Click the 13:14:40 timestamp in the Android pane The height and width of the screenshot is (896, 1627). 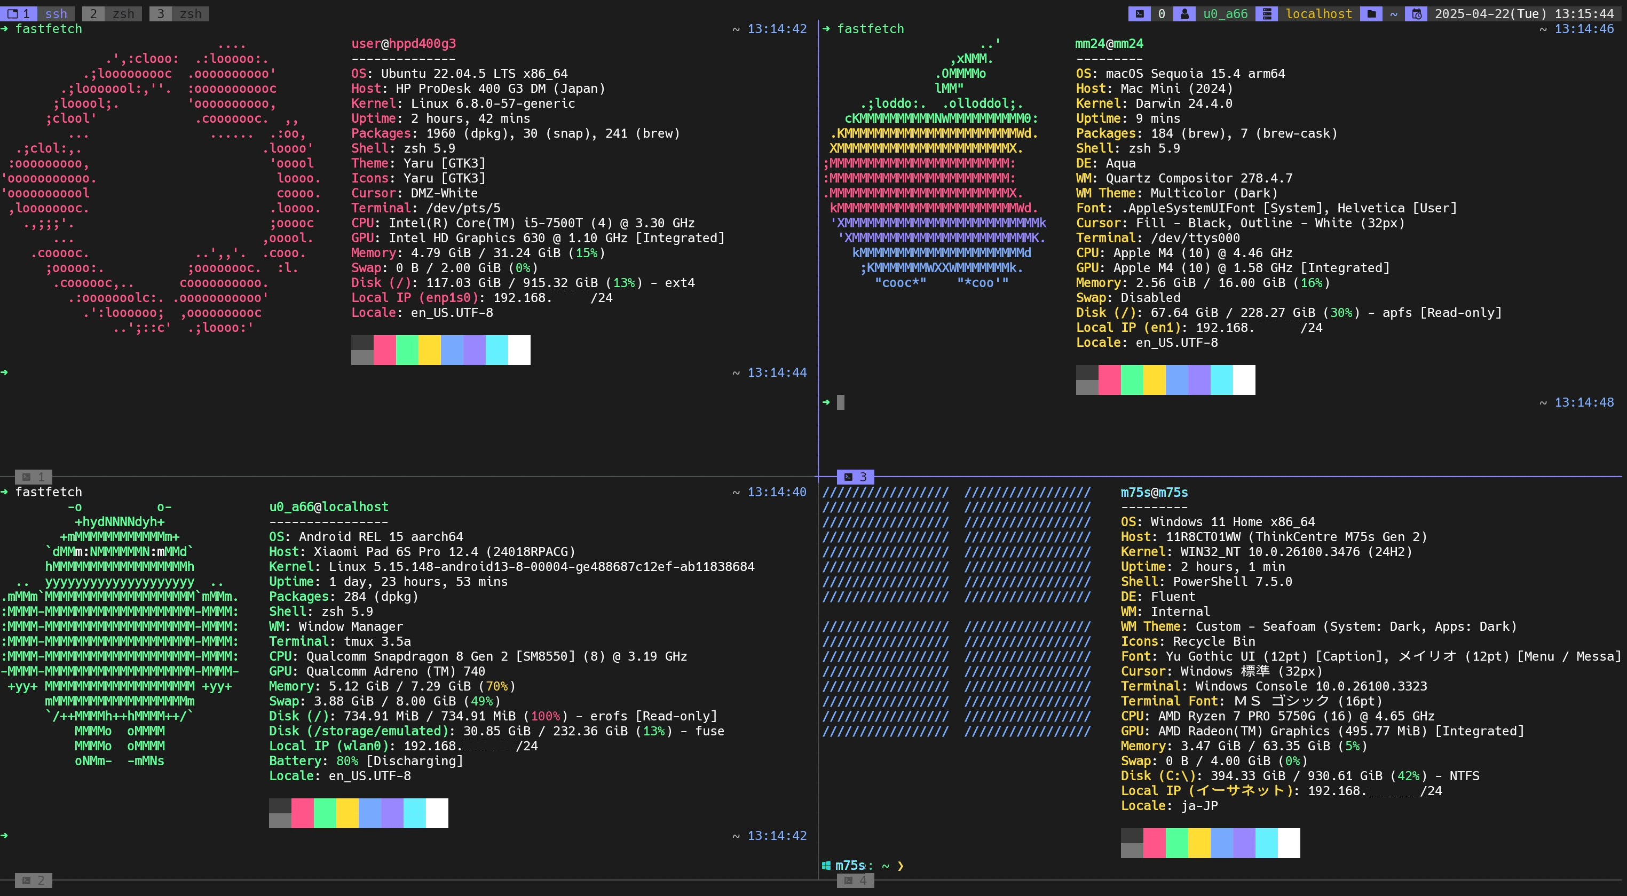777,492
